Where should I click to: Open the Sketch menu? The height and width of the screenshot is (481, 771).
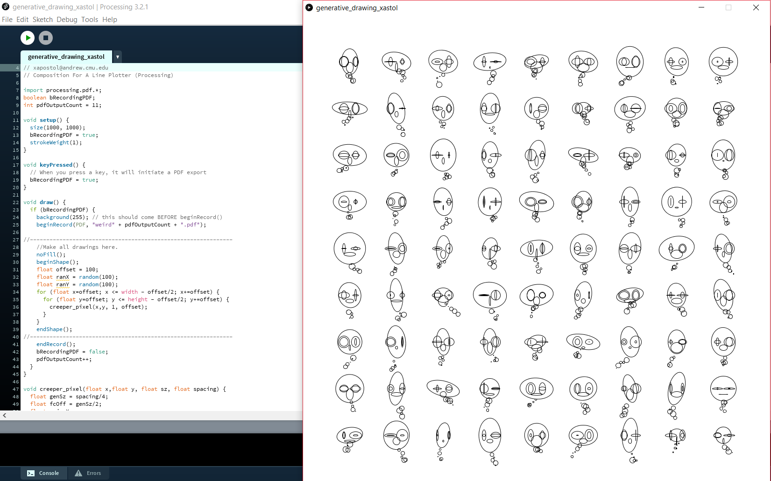coord(42,20)
